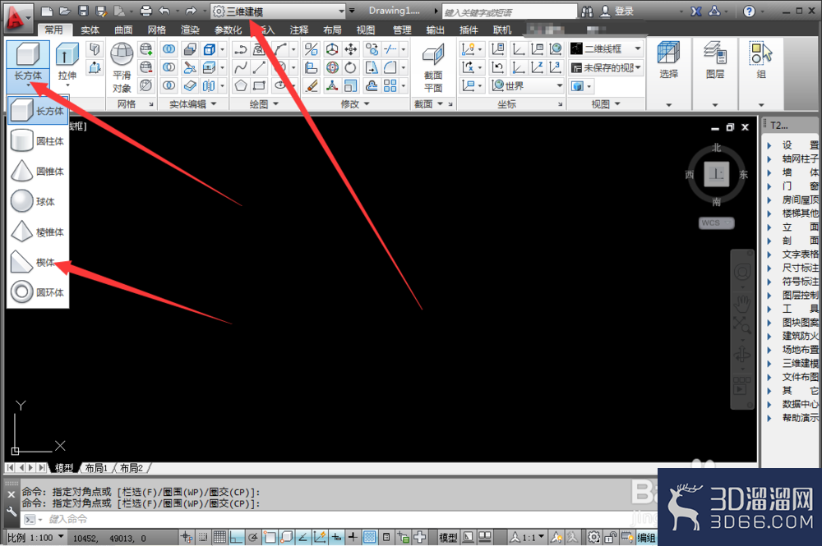Switch to the 实体 ribbon tab

(90, 30)
